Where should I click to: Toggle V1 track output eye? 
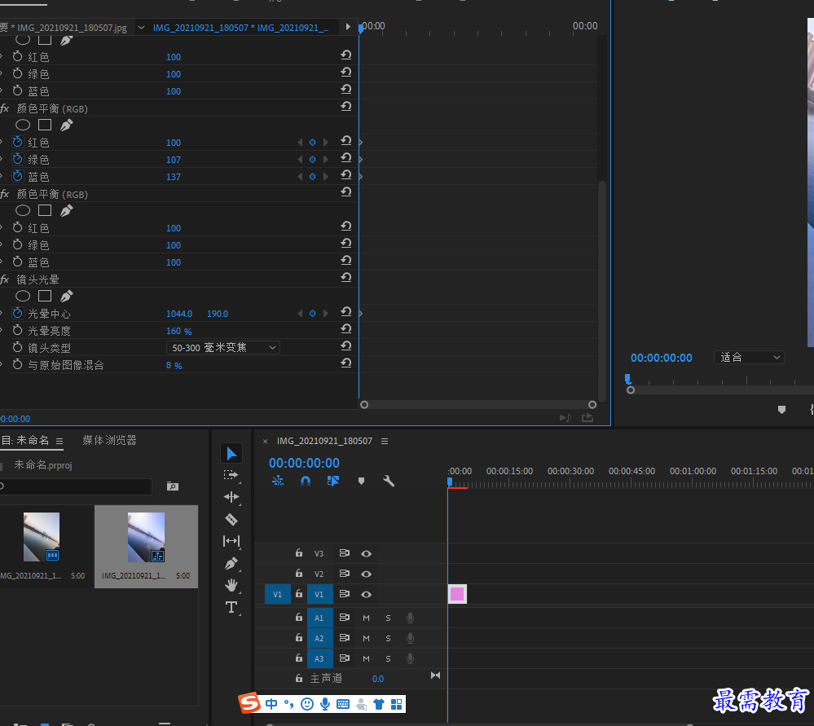point(366,594)
